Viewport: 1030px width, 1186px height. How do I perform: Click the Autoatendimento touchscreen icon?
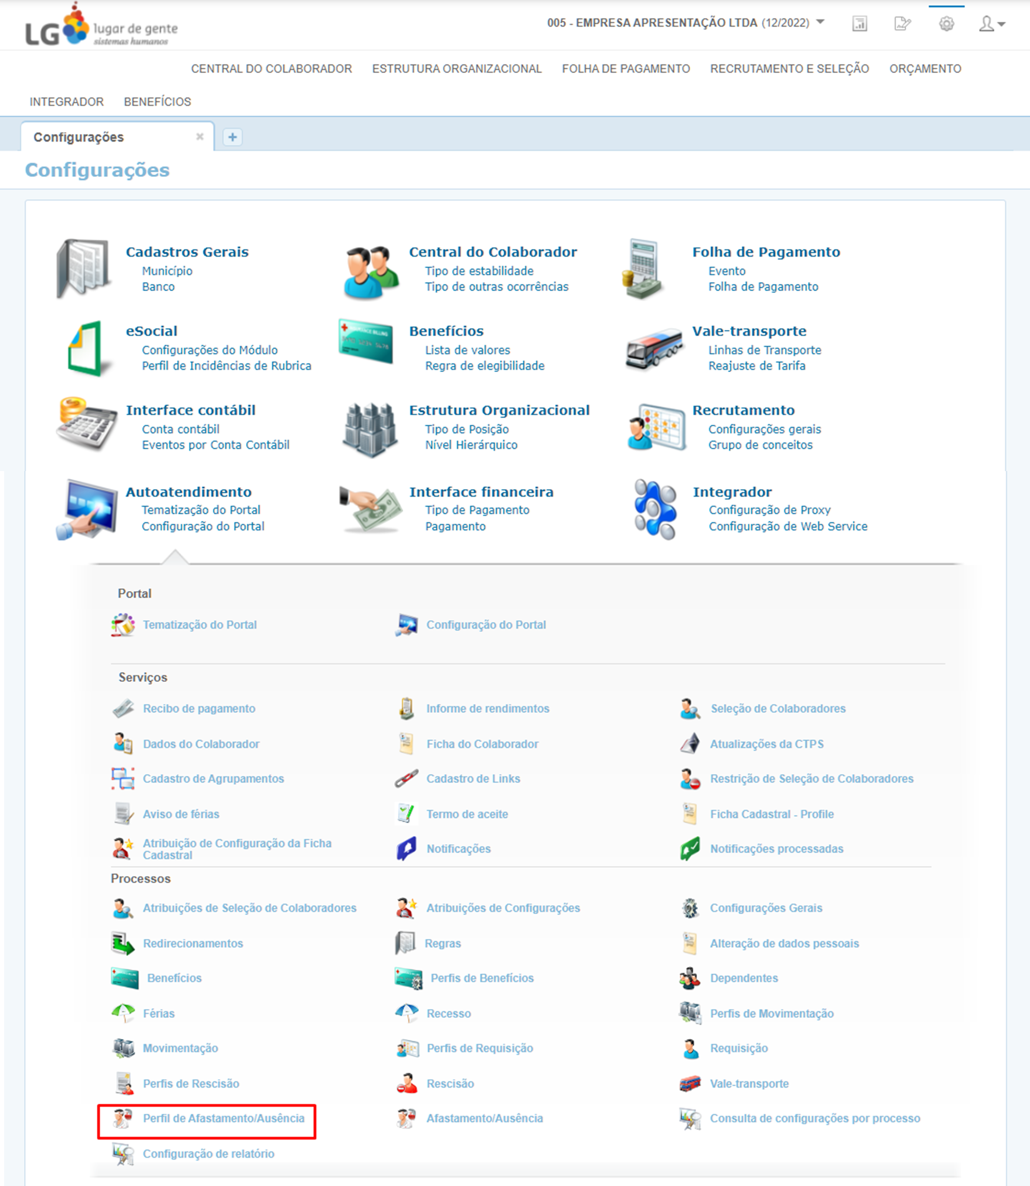[87, 509]
